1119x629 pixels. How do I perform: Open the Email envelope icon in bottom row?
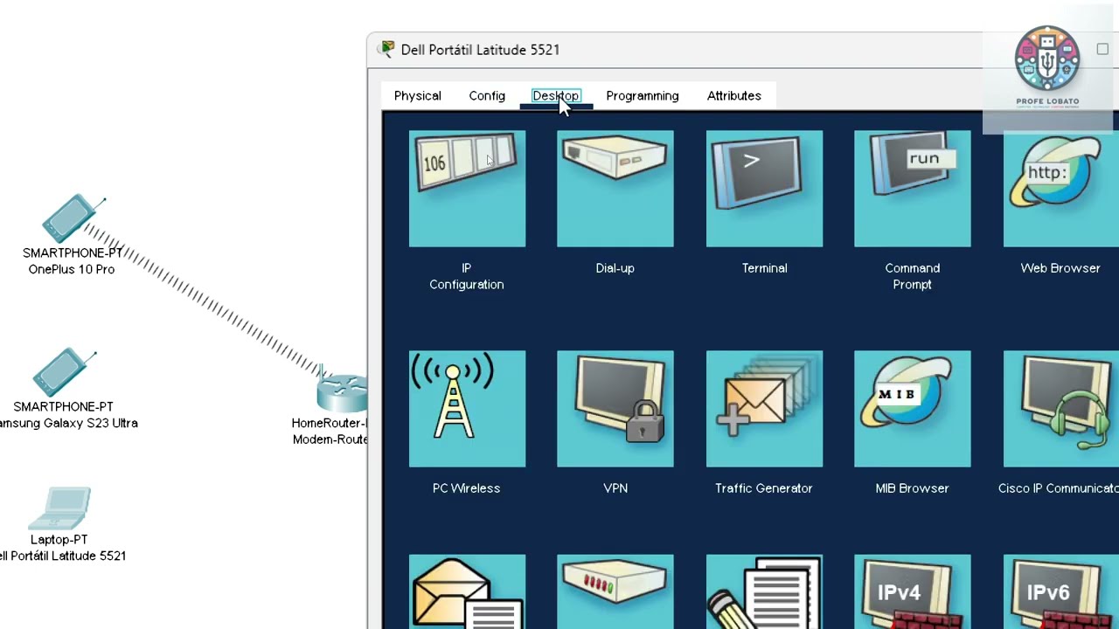point(467,591)
